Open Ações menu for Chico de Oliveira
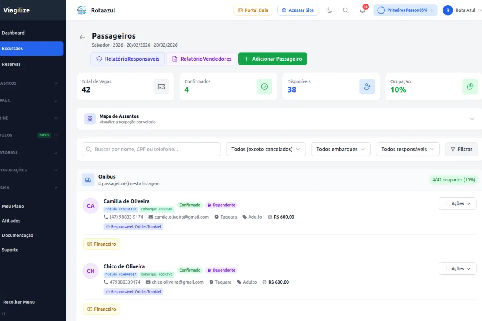Viewport: 482px width, 321px height. pyautogui.click(x=457, y=269)
